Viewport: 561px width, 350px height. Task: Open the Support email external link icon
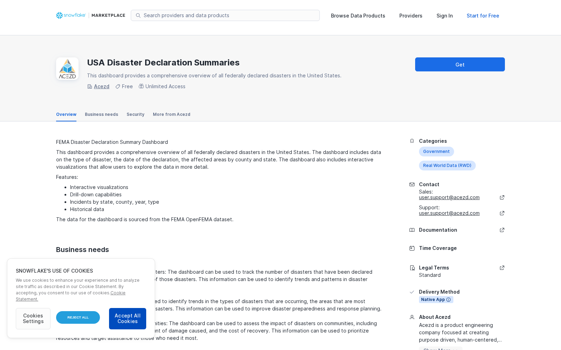tap(502, 213)
